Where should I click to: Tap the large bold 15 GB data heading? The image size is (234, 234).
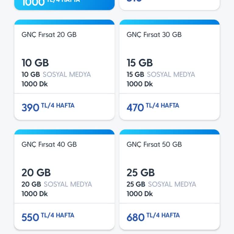[x=140, y=63]
